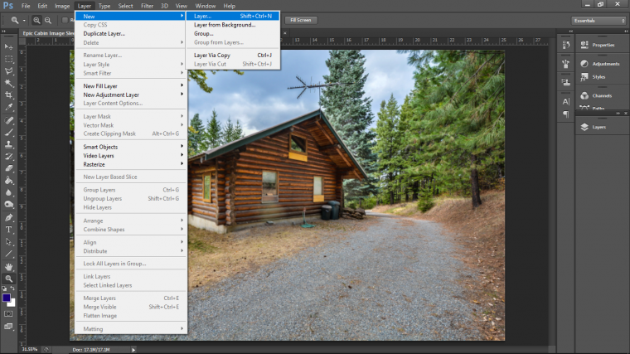Select the Path Selection tool
The width and height of the screenshot is (630, 354).
(8, 242)
